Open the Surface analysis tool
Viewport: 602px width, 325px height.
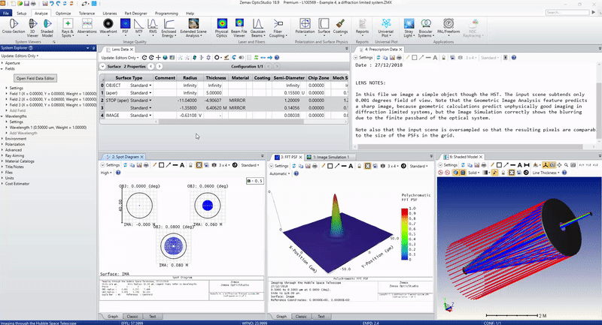coord(324,27)
